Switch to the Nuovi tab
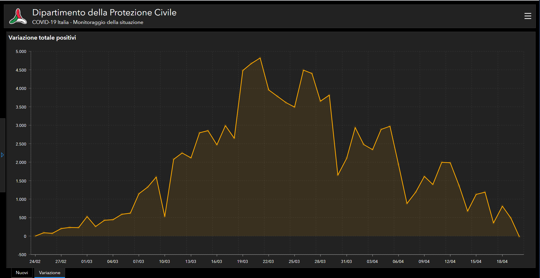540x278 pixels. pyautogui.click(x=22, y=273)
